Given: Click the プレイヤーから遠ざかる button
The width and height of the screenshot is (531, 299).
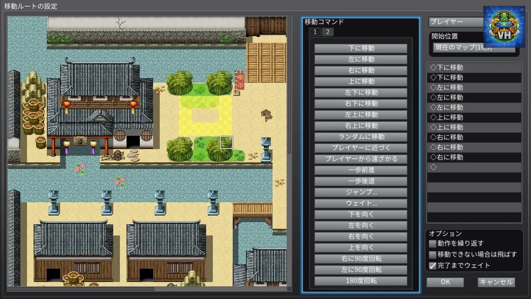Looking at the screenshot, I should point(360,159).
